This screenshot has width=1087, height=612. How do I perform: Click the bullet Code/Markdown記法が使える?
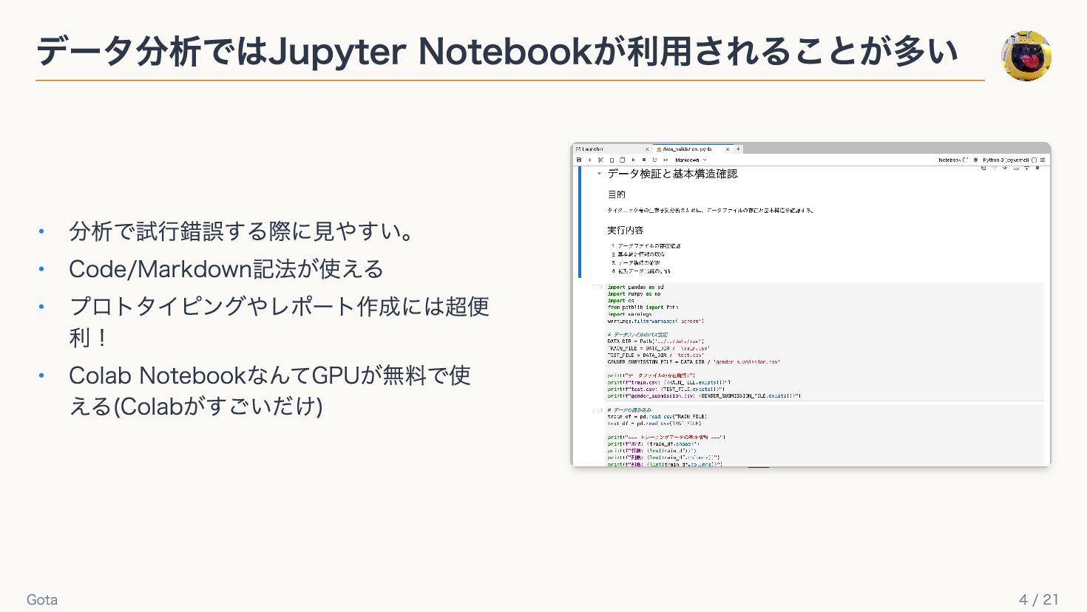(226, 269)
